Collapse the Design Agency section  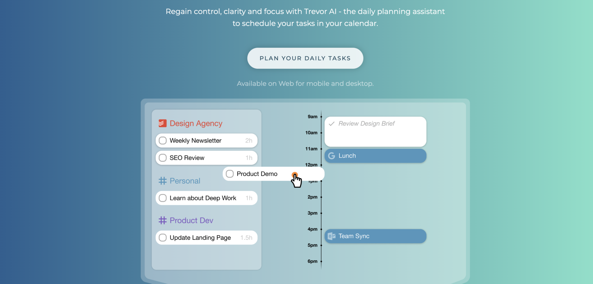pyautogui.click(x=196, y=123)
